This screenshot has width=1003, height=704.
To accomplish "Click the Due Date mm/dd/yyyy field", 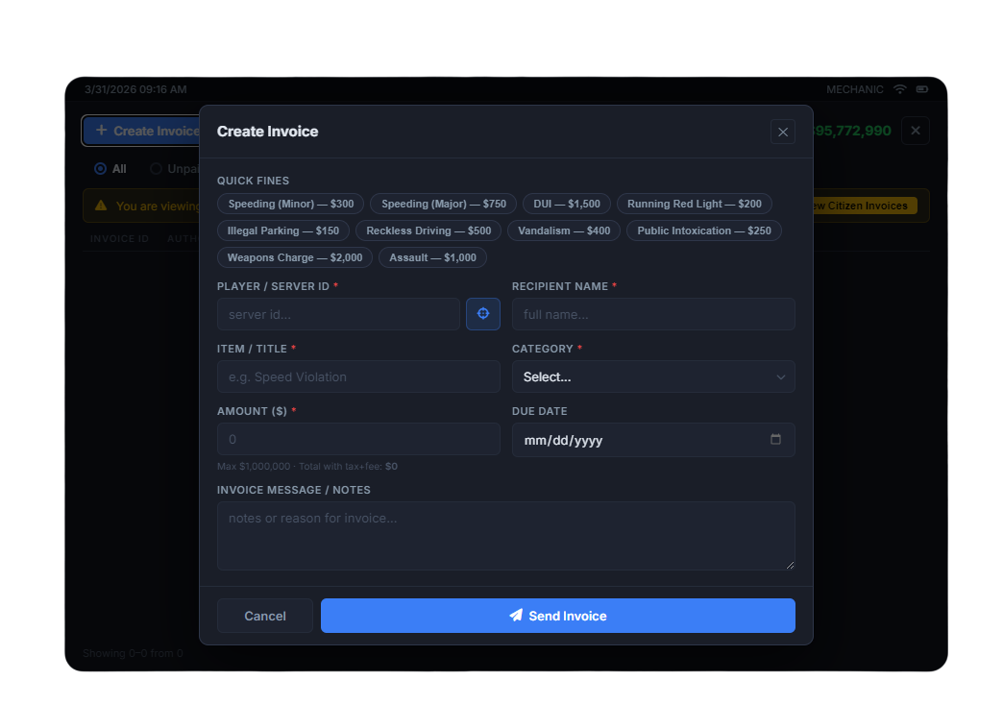I will [x=653, y=440].
